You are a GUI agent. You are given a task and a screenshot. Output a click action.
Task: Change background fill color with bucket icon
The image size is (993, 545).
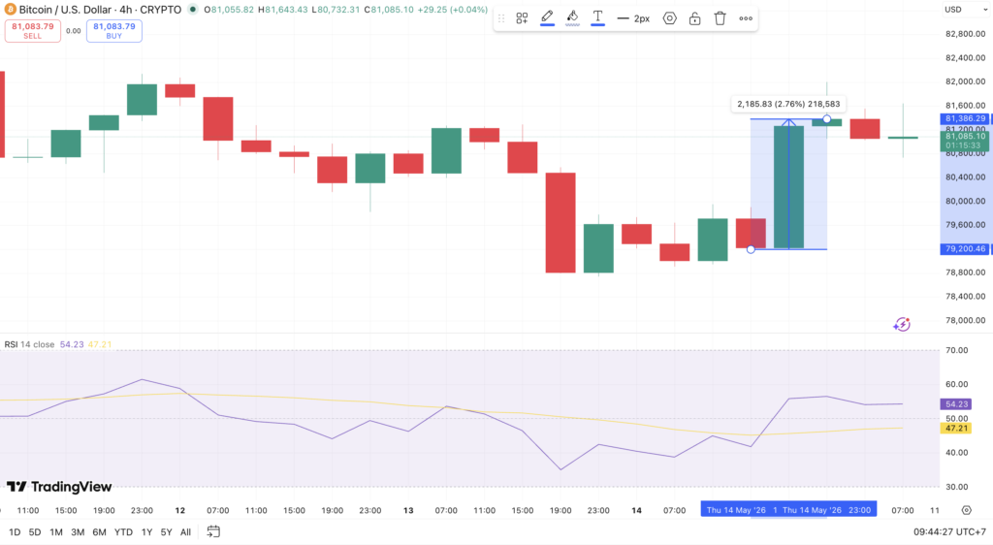click(572, 17)
